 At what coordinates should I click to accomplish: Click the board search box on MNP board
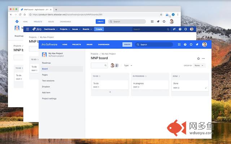(99, 66)
